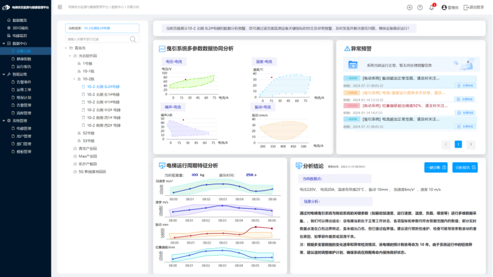Open 健康指数 in the sidebar
The image size is (493, 277).
[x=24, y=59]
